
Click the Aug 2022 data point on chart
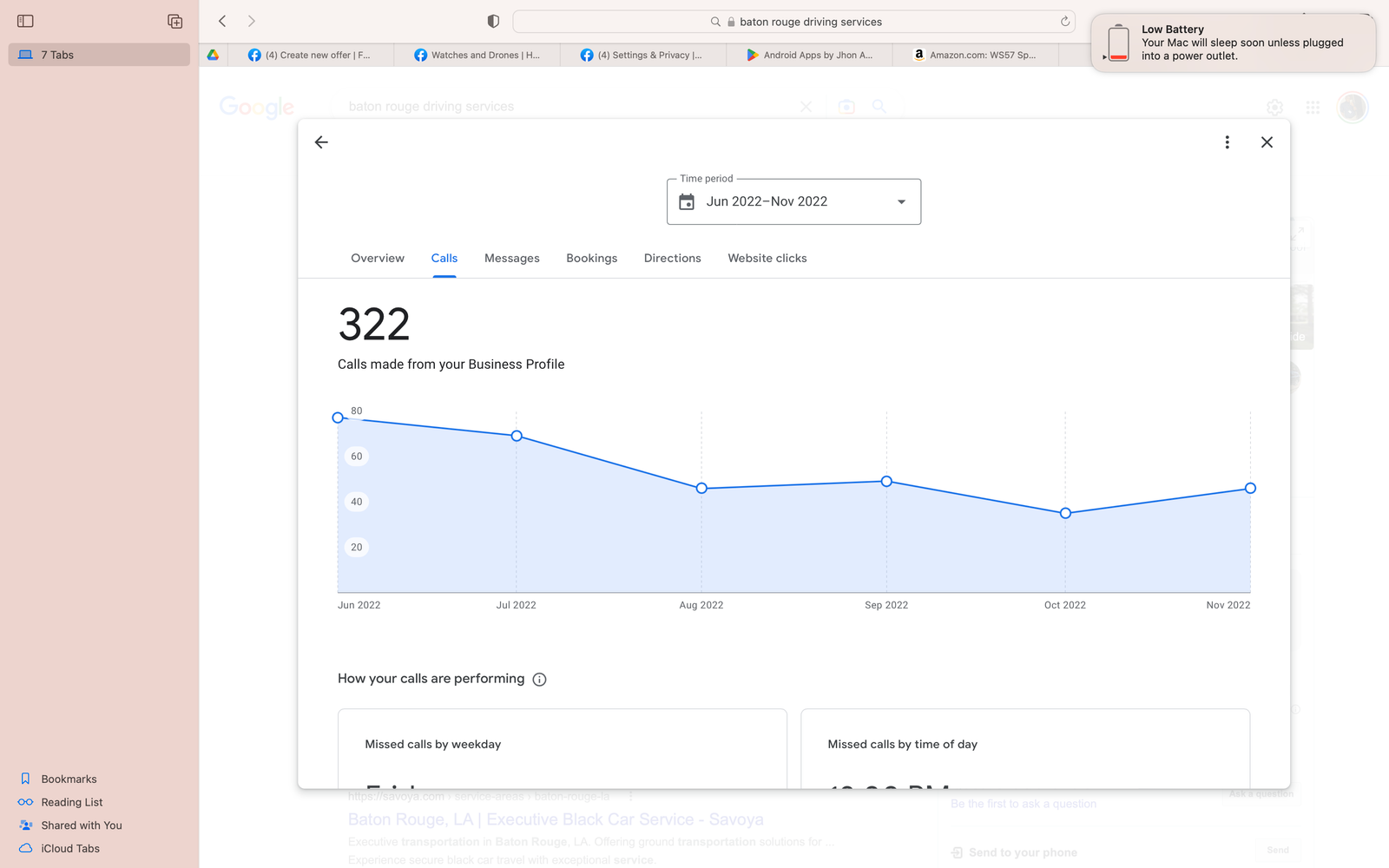[x=701, y=489]
